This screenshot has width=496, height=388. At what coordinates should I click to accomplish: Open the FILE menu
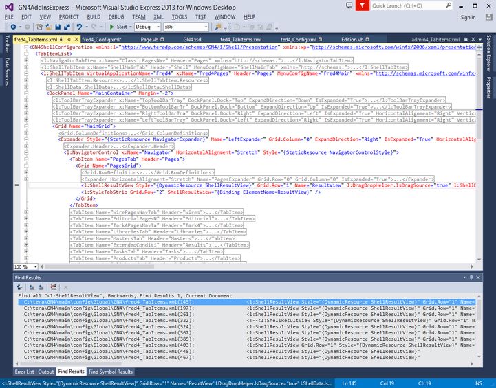pyautogui.click(x=9, y=17)
